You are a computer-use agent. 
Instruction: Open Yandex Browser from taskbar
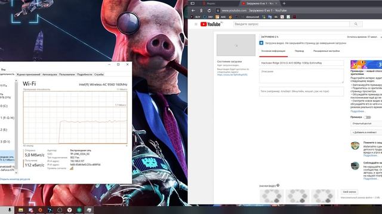(x=69, y=210)
